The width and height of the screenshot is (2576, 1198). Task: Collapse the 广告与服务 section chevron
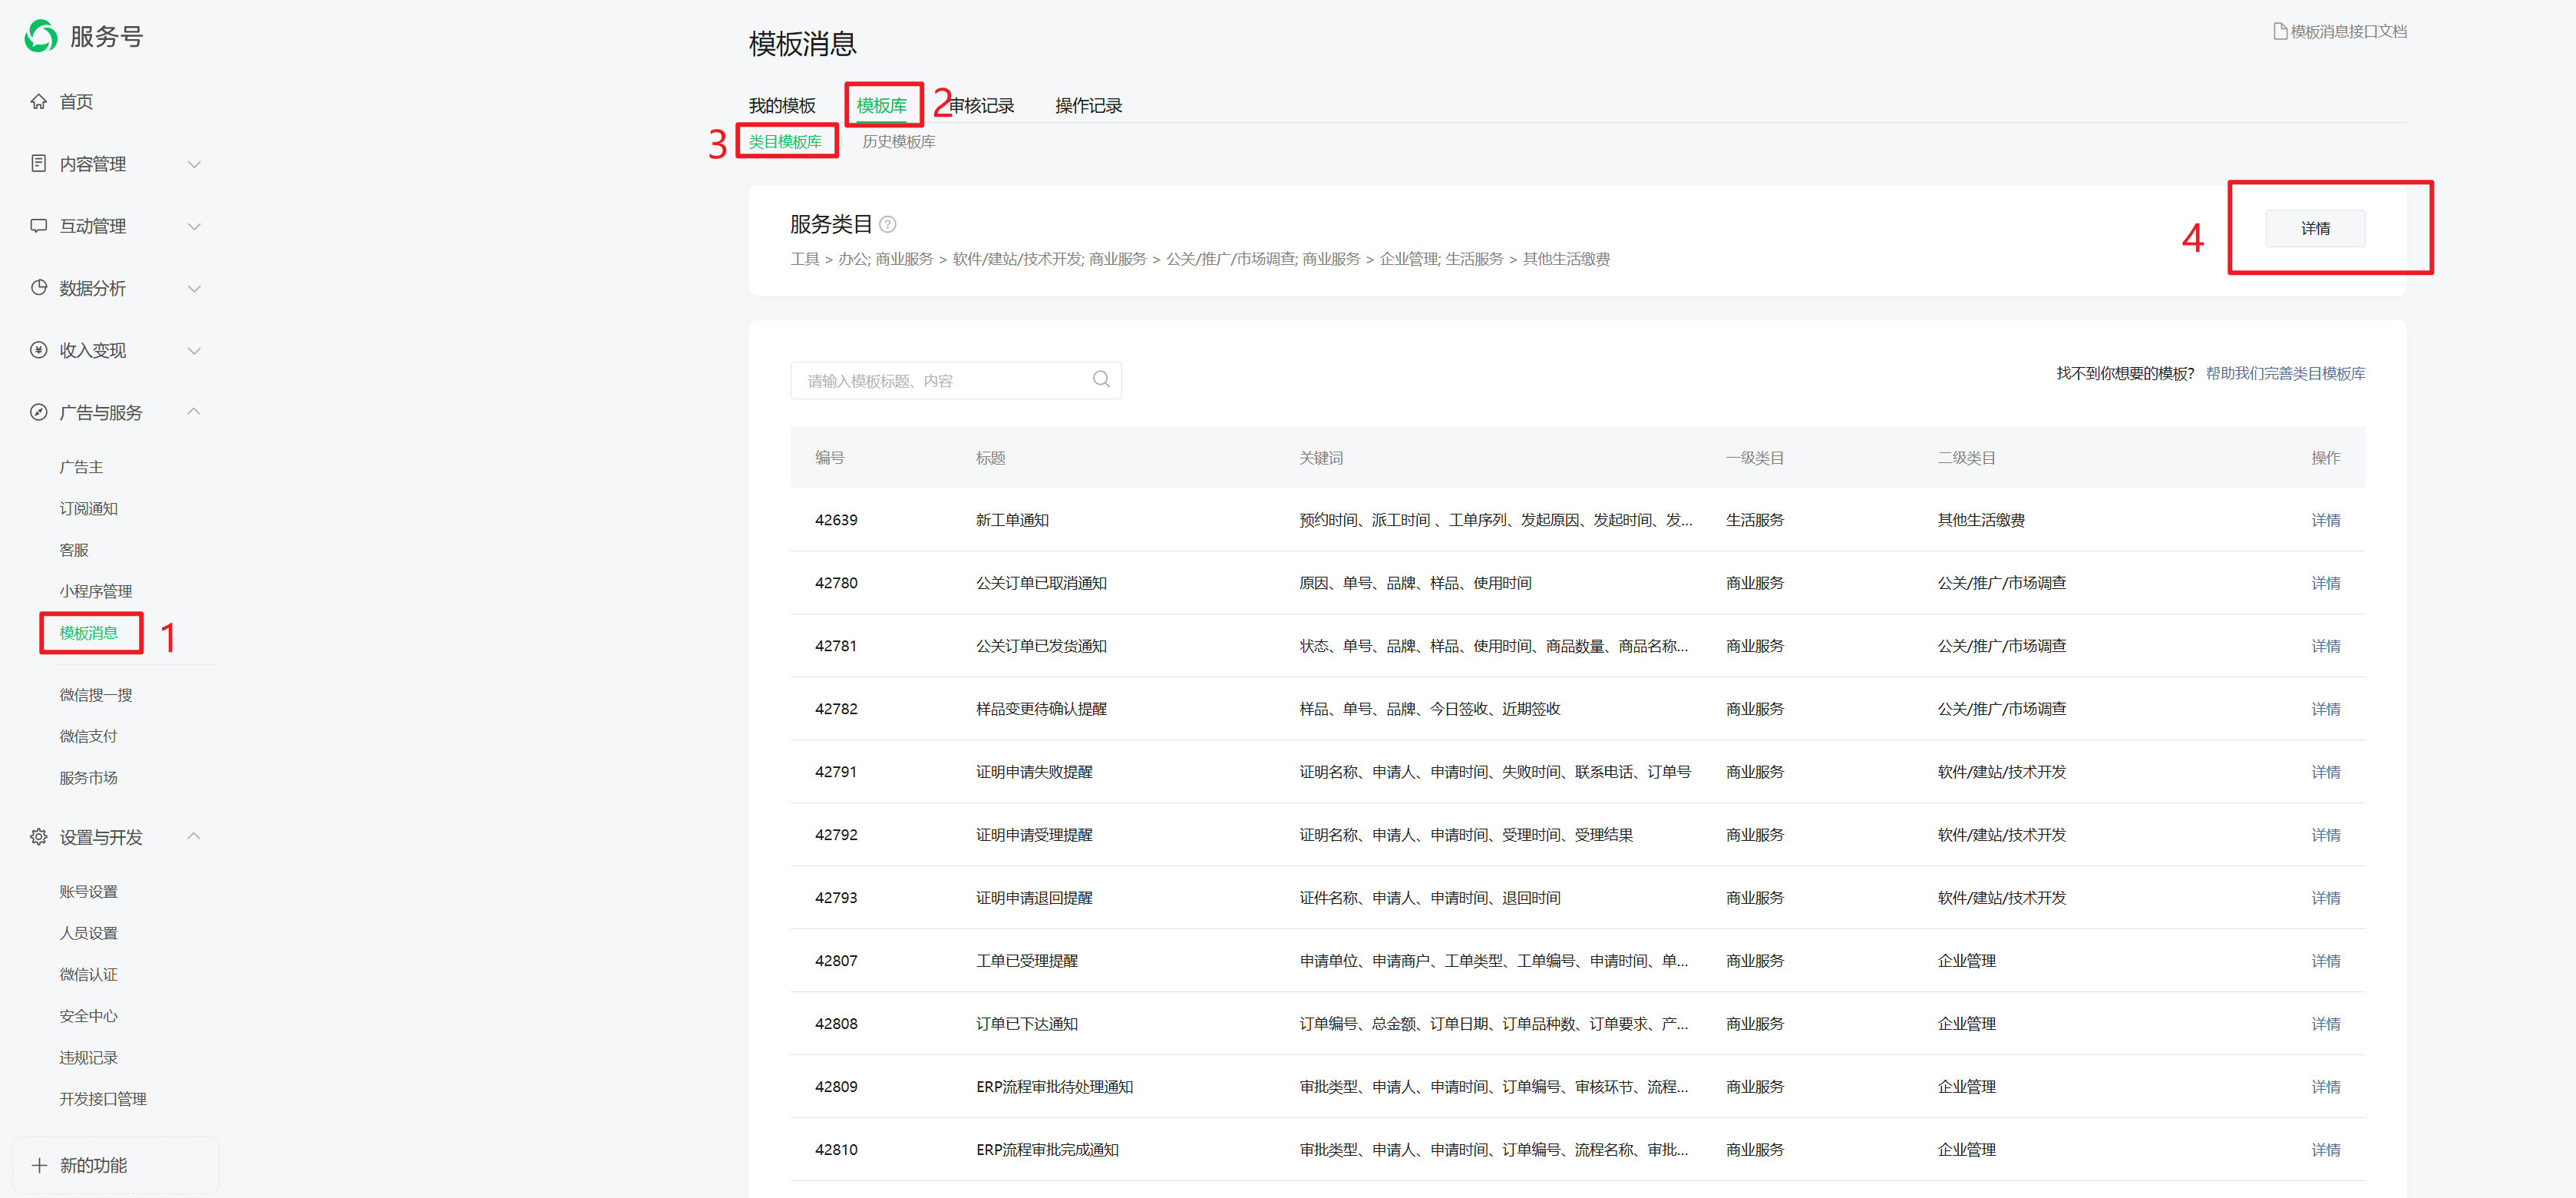point(194,412)
